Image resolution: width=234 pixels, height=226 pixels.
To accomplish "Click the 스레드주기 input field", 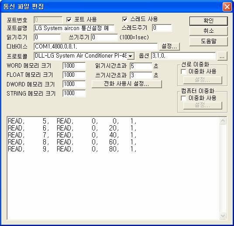I will (162, 28).
